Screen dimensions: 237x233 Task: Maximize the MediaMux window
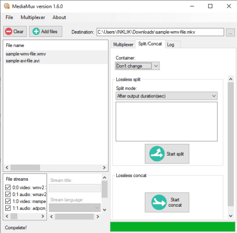coord(210,6)
